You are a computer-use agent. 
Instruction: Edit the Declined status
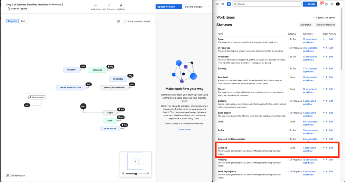pyautogui.click(x=331, y=148)
